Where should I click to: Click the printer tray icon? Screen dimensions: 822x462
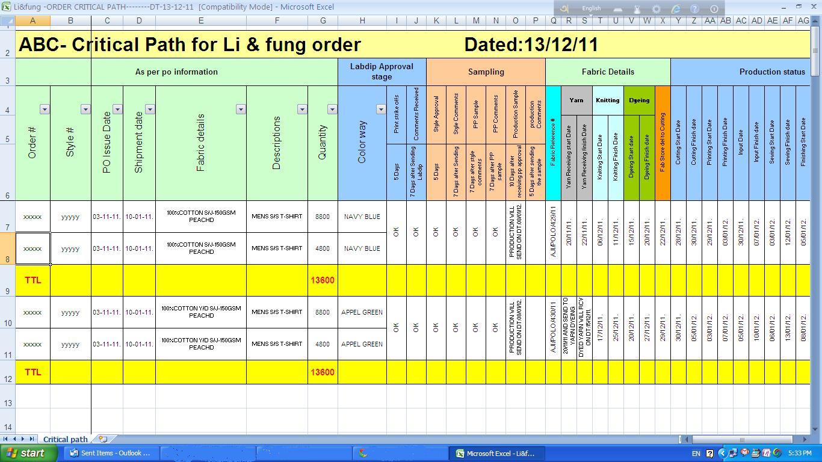[756, 453]
